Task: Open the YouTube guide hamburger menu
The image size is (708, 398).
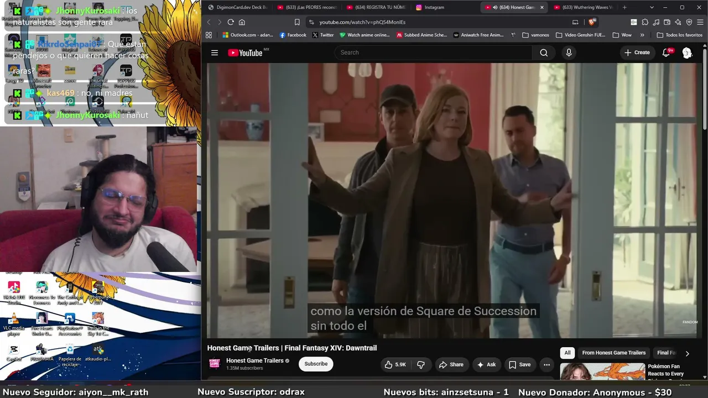Action: click(215, 53)
